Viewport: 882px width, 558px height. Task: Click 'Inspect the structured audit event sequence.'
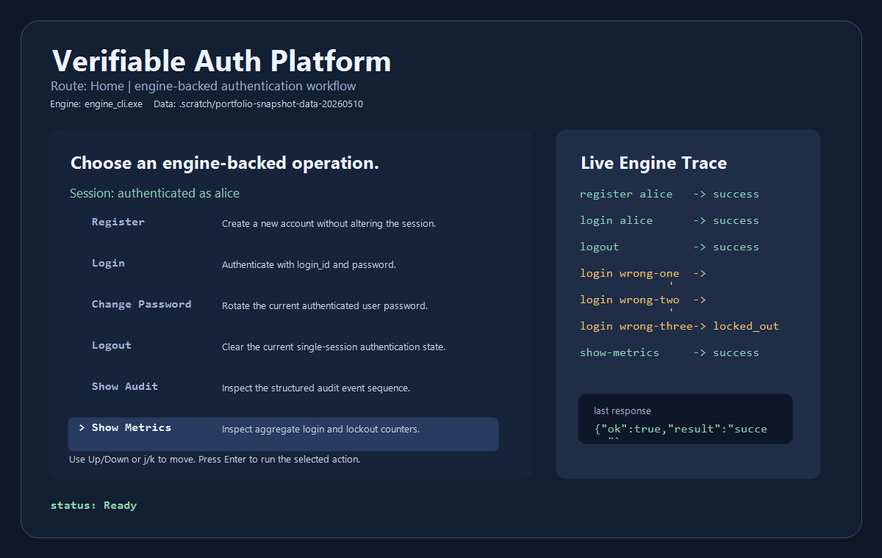(x=316, y=388)
